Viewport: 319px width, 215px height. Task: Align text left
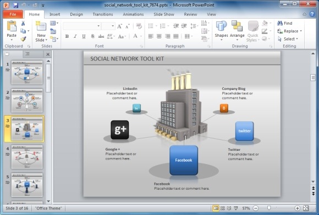click(151, 36)
